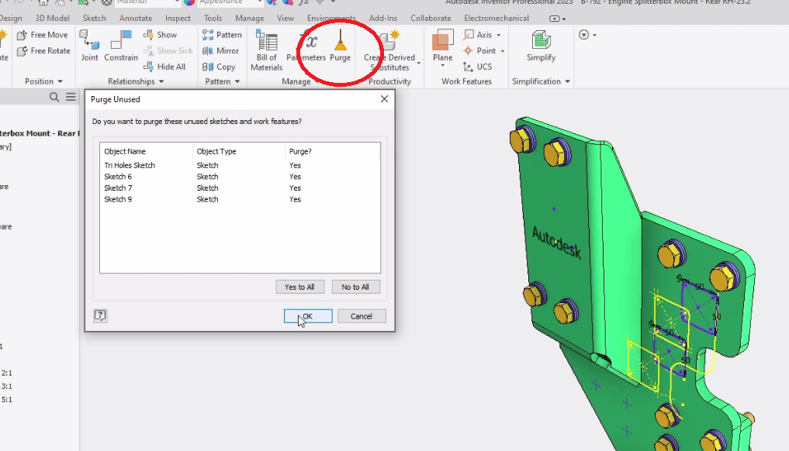Switch to the Inspect tab
This screenshot has width=789, height=451.
pyautogui.click(x=178, y=18)
